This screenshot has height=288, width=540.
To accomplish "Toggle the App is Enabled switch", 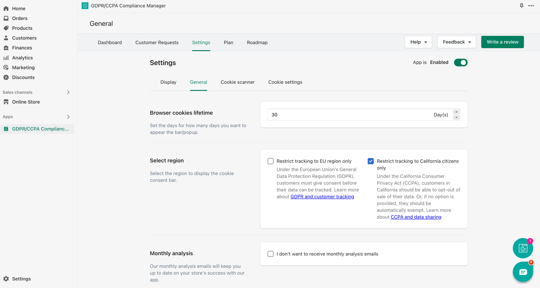I will click(x=461, y=62).
